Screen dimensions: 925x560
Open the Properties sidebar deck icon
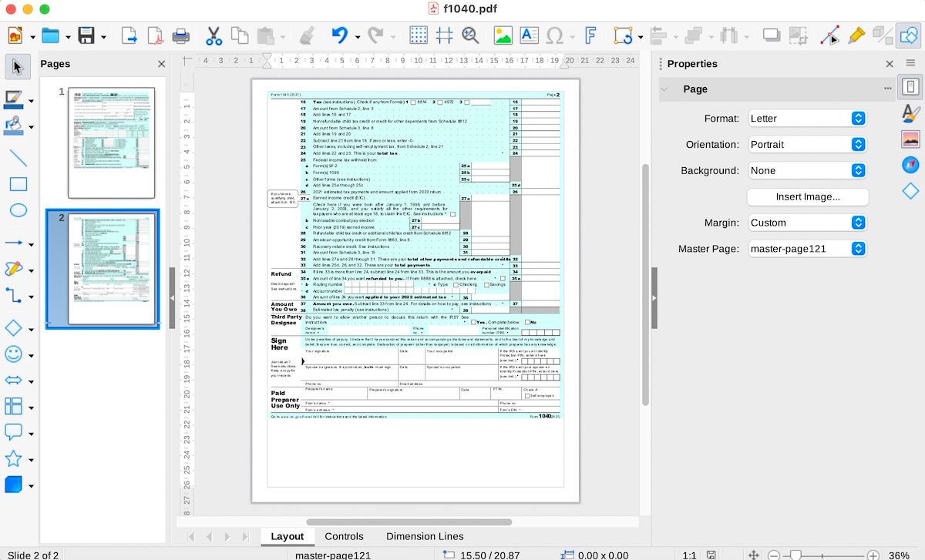click(910, 87)
